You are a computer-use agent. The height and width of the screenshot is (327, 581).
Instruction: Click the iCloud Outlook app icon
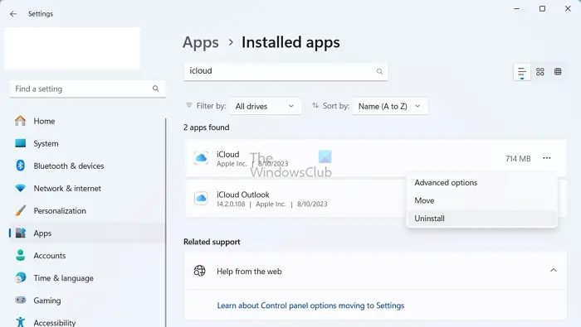tap(201, 199)
